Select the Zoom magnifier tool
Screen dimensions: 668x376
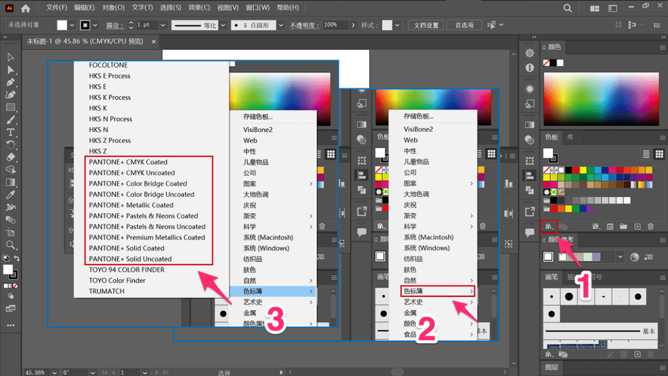(11, 245)
